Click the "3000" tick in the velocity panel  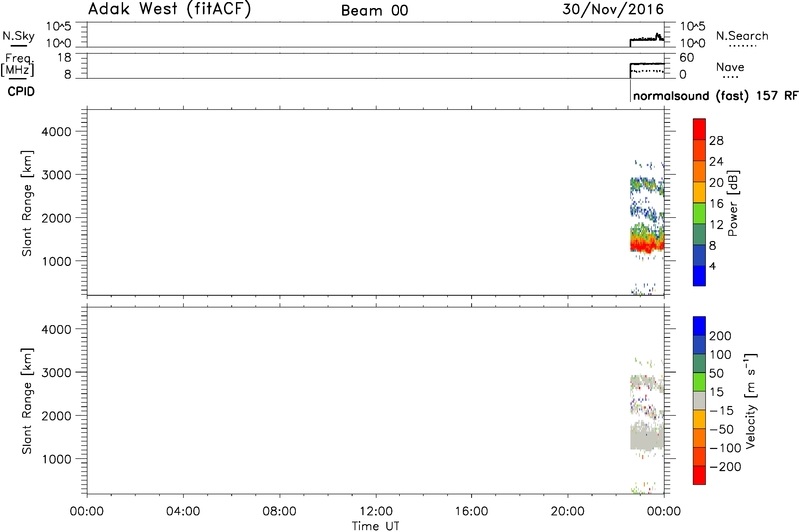coord(57,372)
